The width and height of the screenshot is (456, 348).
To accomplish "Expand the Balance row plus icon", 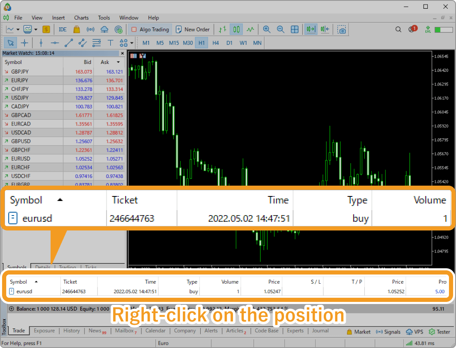I will click(x=11, y=309).
